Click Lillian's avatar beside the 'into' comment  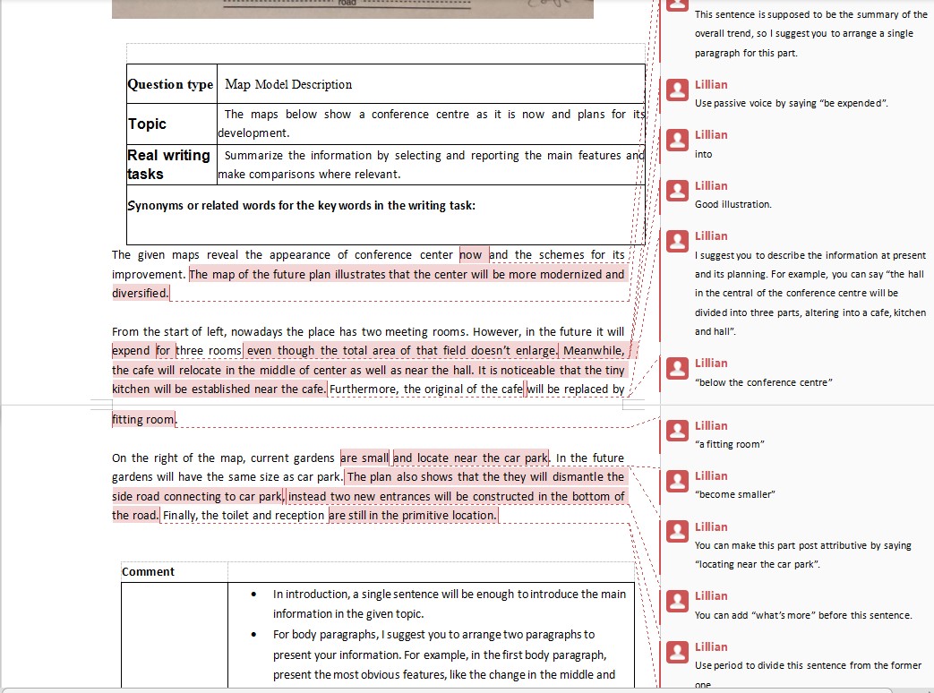[x=677, y=141]
